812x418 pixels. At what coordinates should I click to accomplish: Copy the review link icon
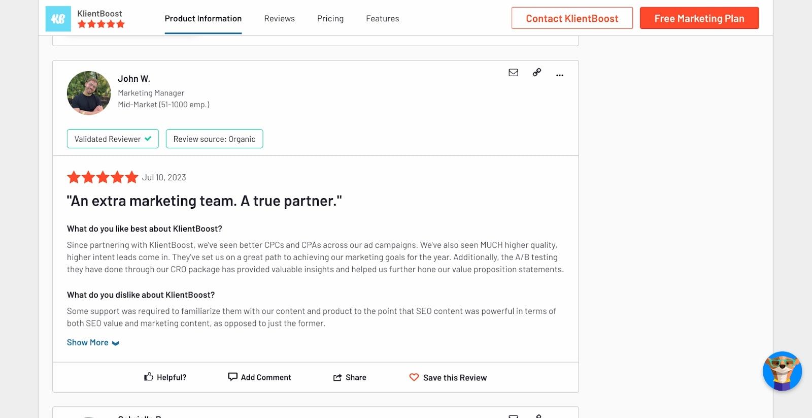[536, 73]
